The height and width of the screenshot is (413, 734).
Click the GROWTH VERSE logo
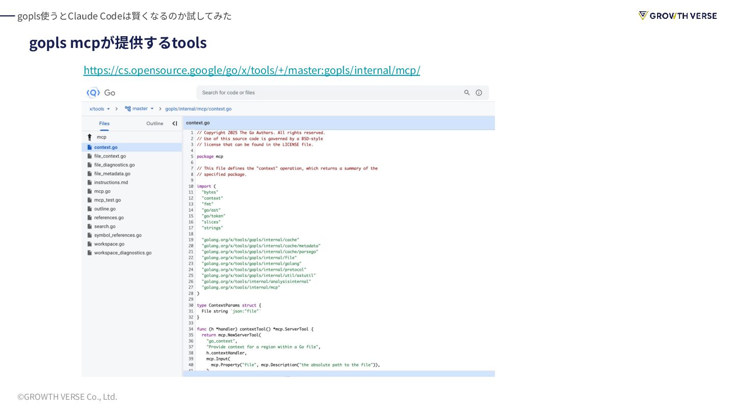[x=677, y=16]
